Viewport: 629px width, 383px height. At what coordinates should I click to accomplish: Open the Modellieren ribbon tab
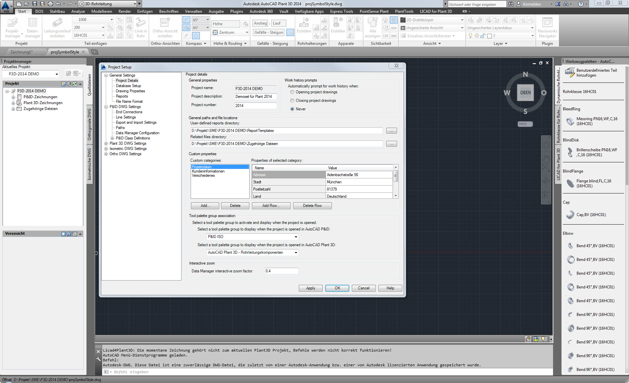(x=102, y=11)
